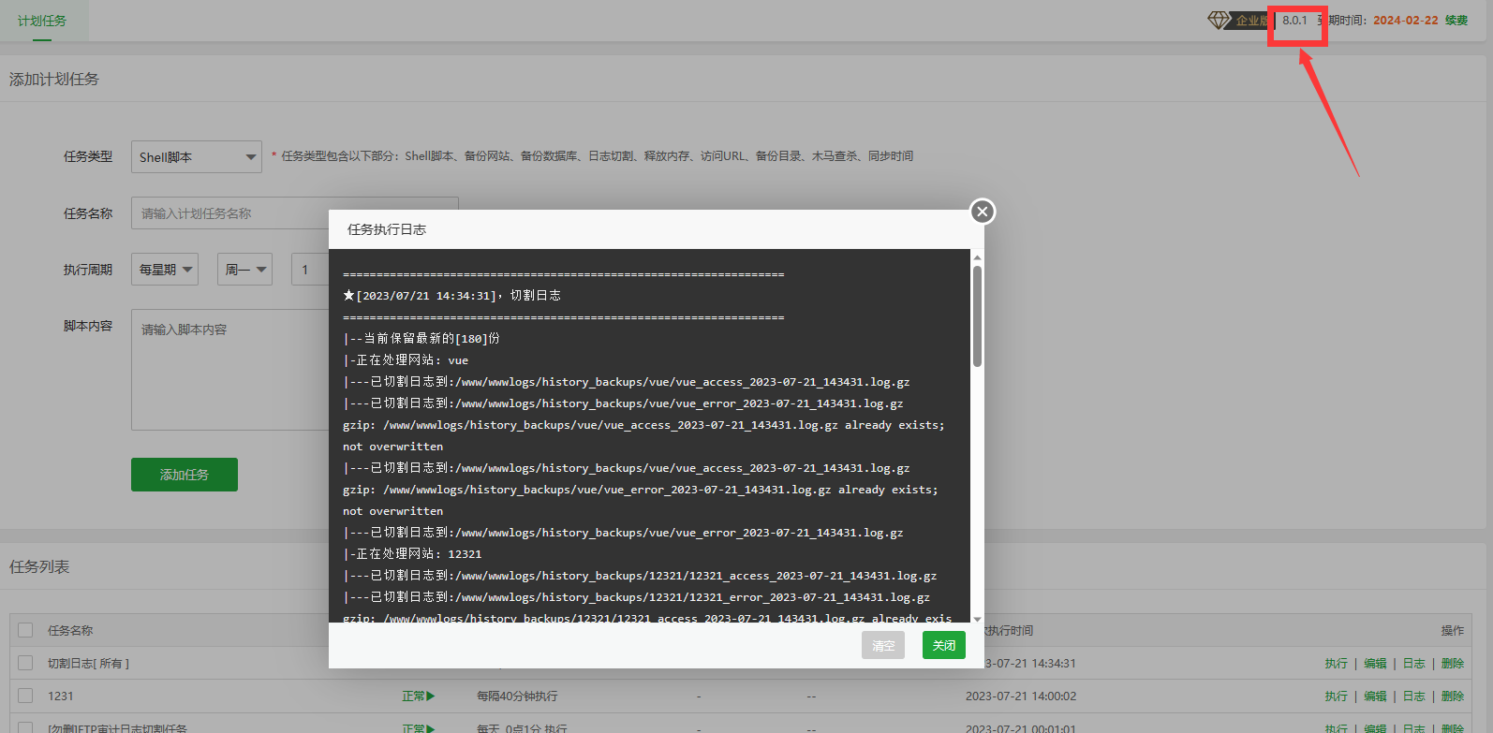The height and width of the screenshot is (733, 1493).
Task: Click the 任务名称 input field
Action: [294, 213]
